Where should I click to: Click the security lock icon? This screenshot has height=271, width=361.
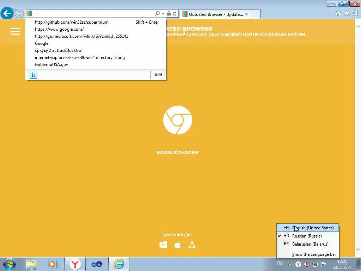click(169, 14)
